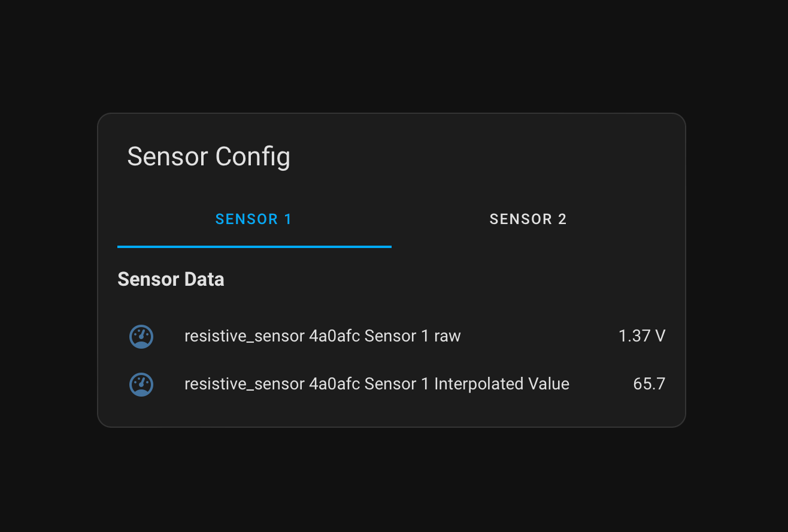Click the "V" unit after 1.37
This screenshot has height=532, width=788.
(x=660, y=336)
